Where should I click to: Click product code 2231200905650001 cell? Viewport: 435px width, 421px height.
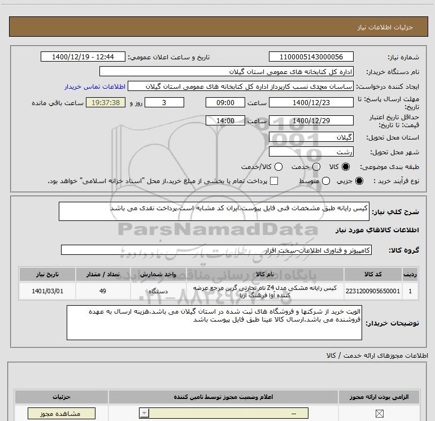tap(373, 291)
